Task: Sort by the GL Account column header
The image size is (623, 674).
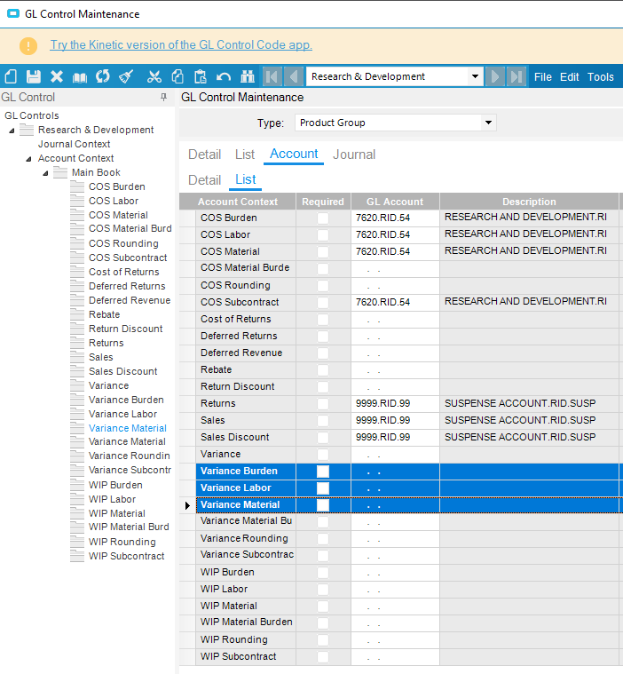Action: tap(395, 202)
